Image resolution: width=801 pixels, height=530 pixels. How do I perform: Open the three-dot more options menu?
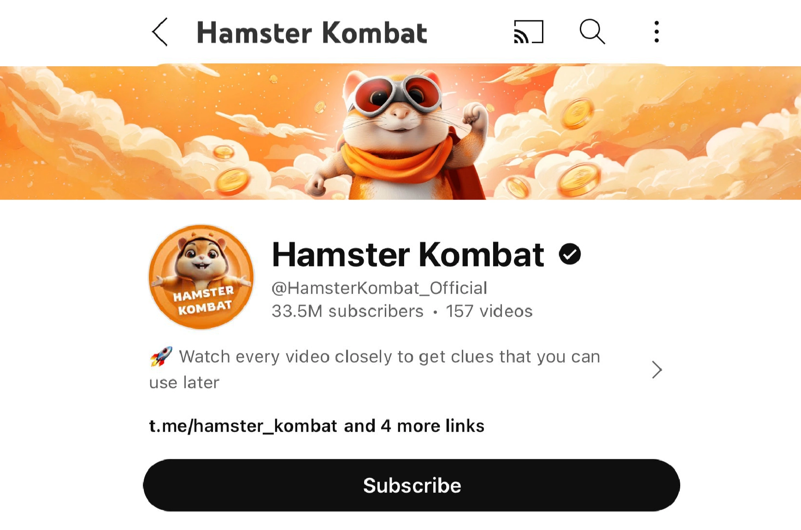pyautogui.click(x=656, y=32)
